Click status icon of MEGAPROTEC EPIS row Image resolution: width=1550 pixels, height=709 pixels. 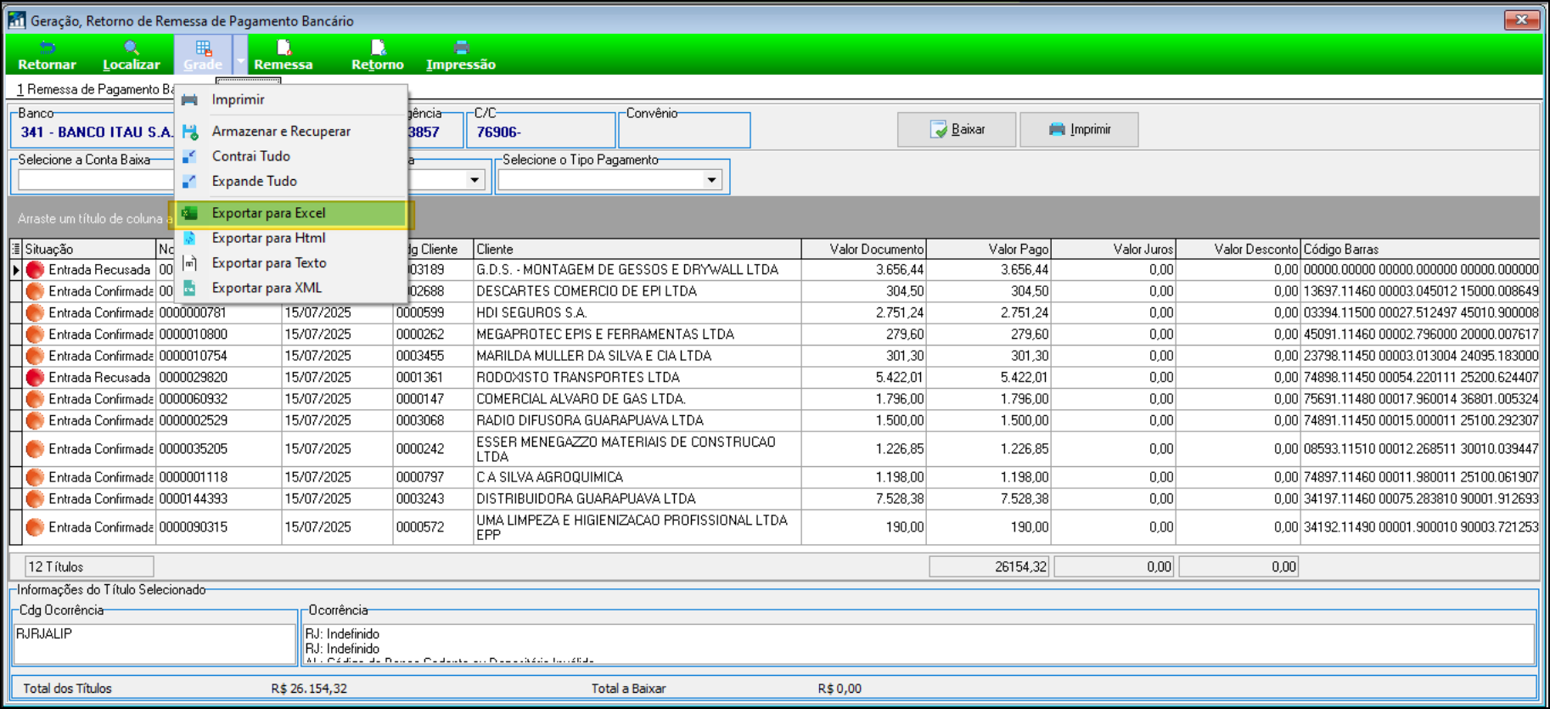tap(35, 335)
